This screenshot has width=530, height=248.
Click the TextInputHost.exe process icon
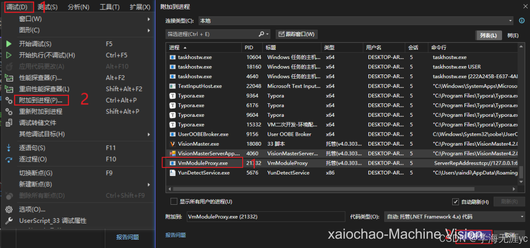172,86
